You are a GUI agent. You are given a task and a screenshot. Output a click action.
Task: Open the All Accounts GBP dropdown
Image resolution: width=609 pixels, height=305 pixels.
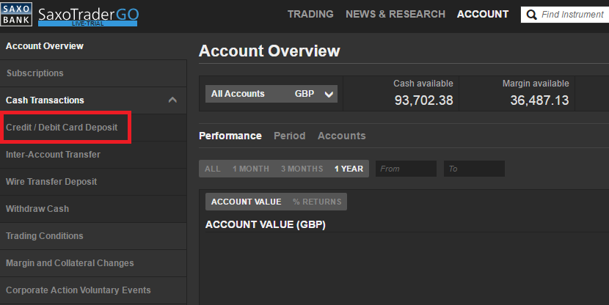[x=271, y=94]
